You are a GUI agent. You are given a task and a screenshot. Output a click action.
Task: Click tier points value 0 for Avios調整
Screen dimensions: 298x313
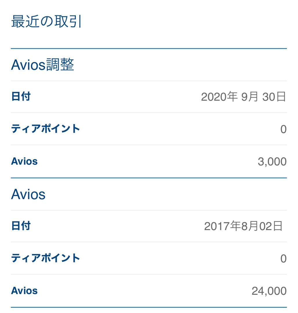(x=283, y=129)
